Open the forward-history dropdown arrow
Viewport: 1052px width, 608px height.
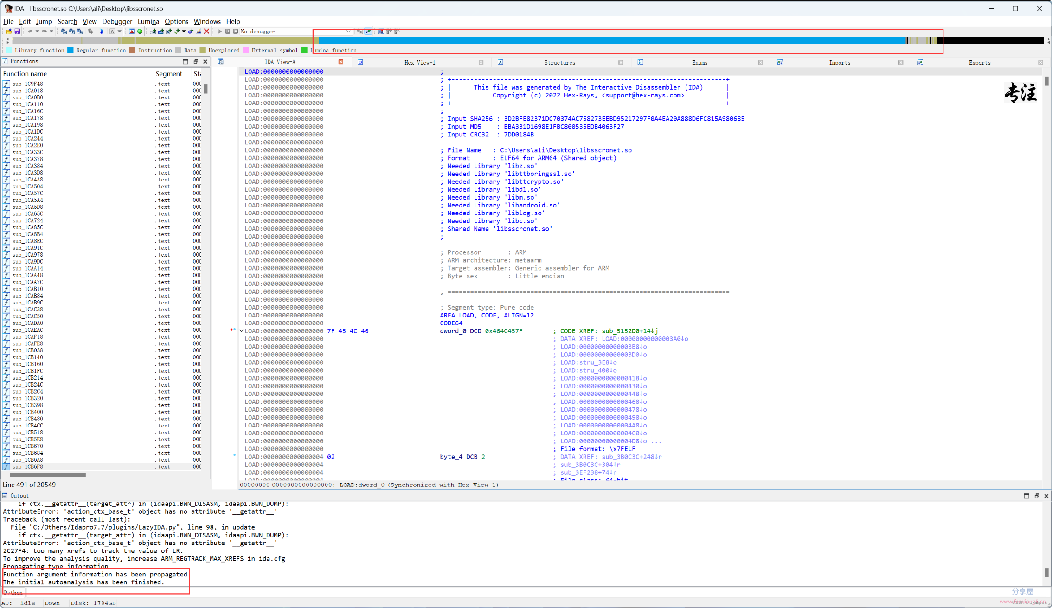[51, 32]
